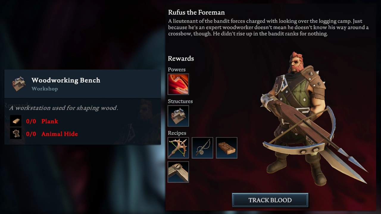
Task: Click the Woodworking Bench tooltip title
Action: [x=66, y=80]
